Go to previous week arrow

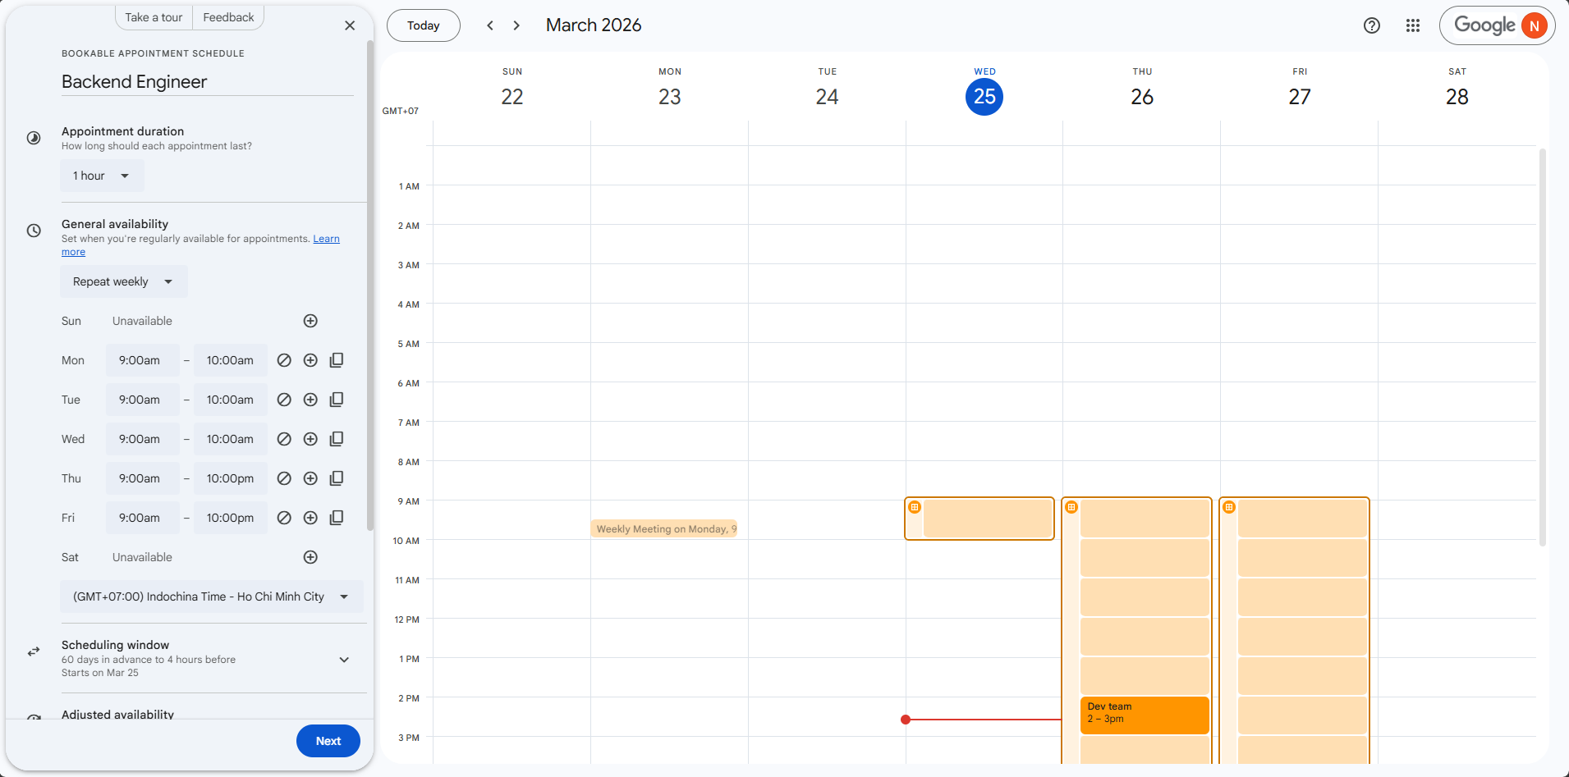pos(490,25)
